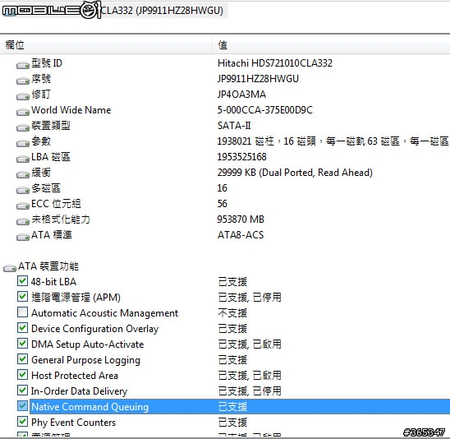Click the value Hitachi HDS721010CLA332
Image resolution: width=450 pixels, height=439 pixels.
275,63
